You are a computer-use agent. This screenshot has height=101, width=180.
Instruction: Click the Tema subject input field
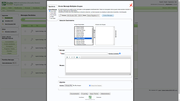[x=86, y=54]
